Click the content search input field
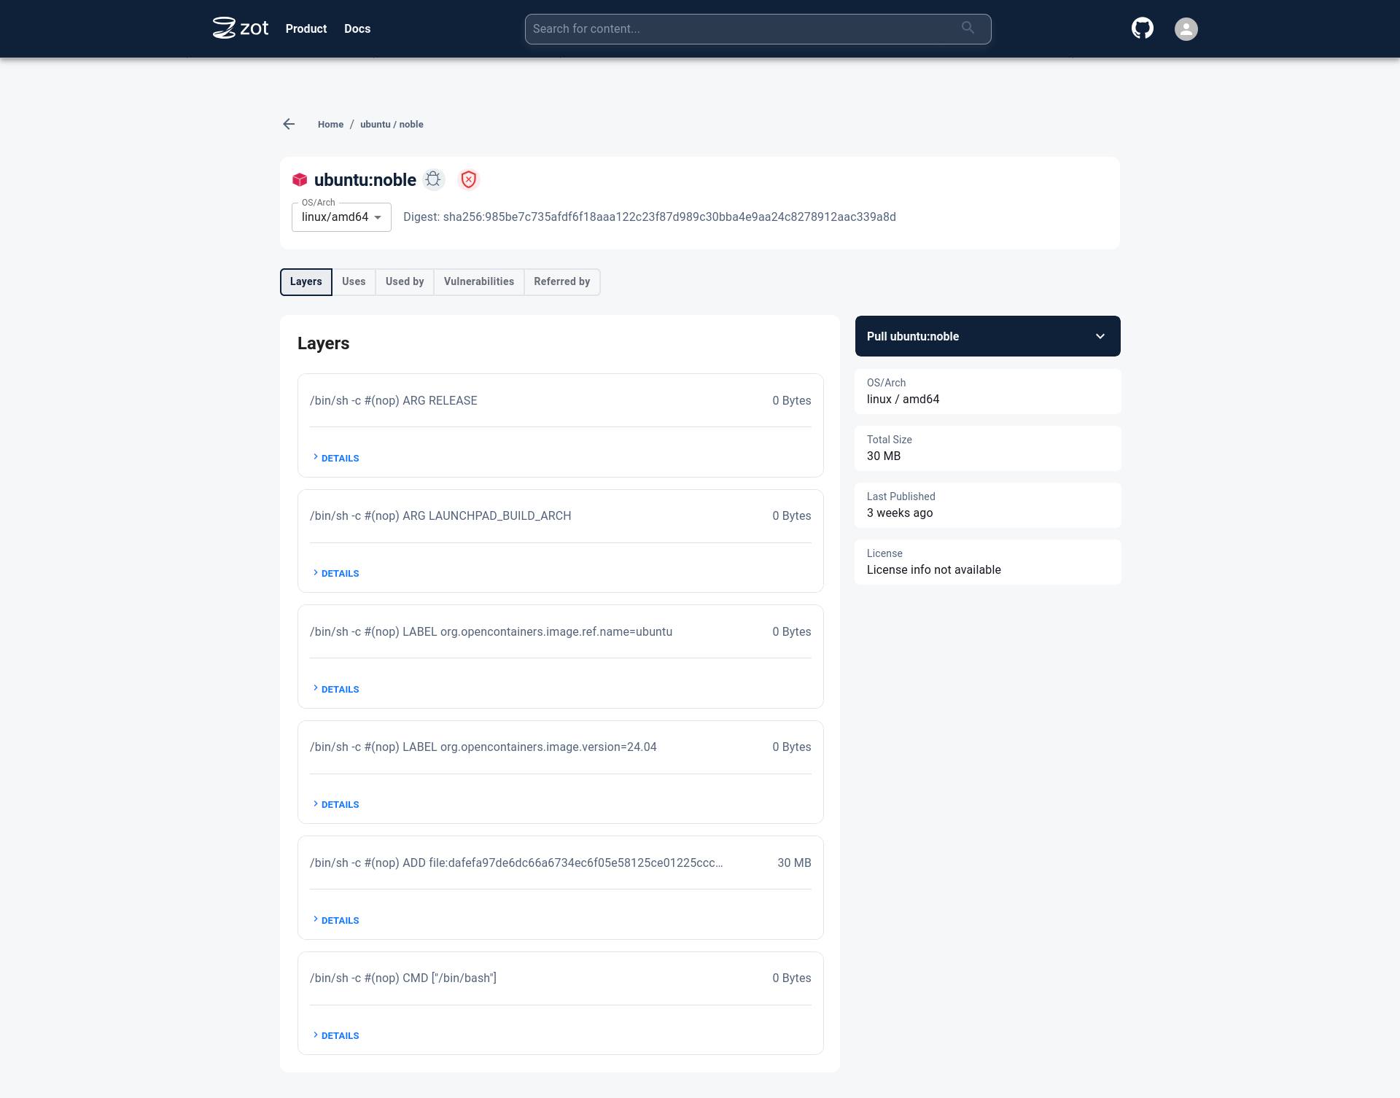This screenshot has height=1098, width=1400. tap(729, 28)
